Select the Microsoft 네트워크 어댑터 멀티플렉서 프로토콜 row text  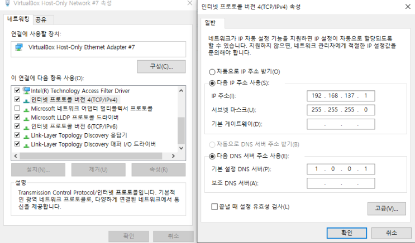(x=92, y=109)
